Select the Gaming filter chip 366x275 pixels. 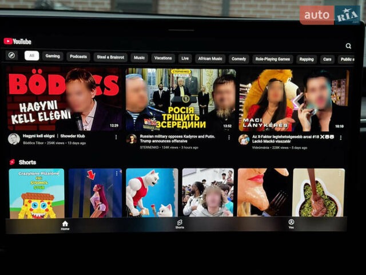click(x=53, y=56)
